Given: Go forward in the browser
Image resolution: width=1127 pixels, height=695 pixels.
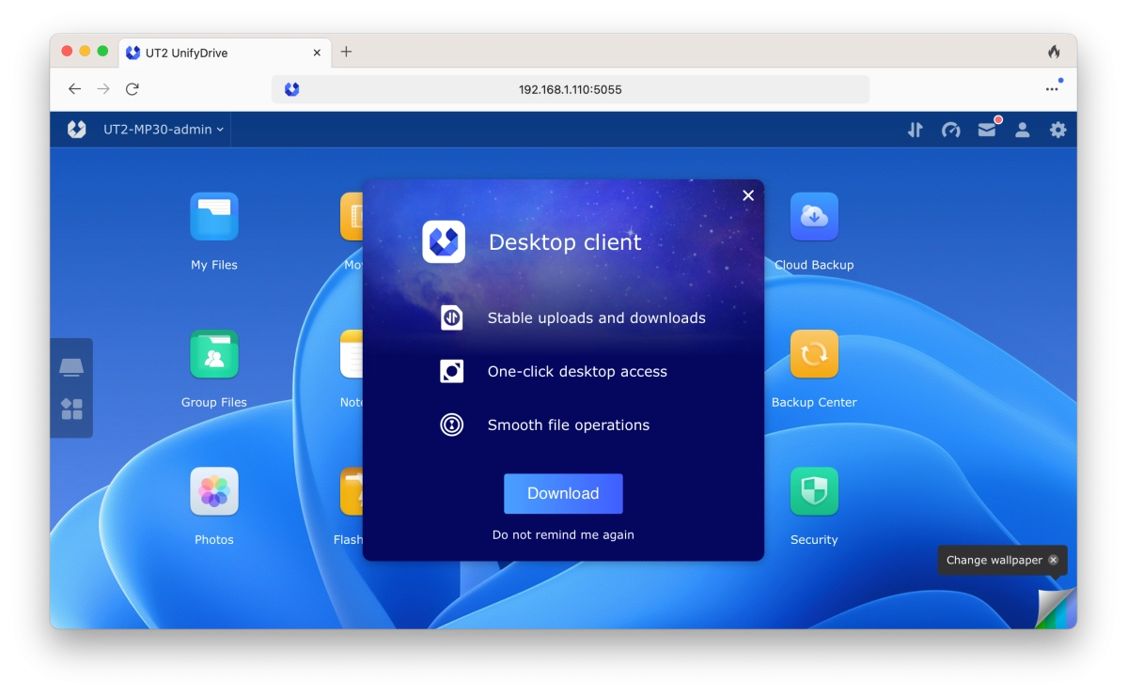Looking at the screenshot, I should [x=103, y=89].
